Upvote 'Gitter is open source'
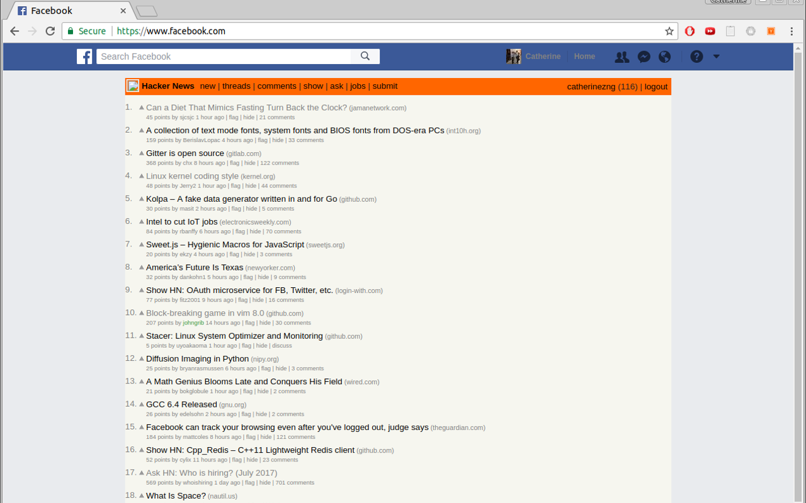806x503 pixels. pos(142,153)
